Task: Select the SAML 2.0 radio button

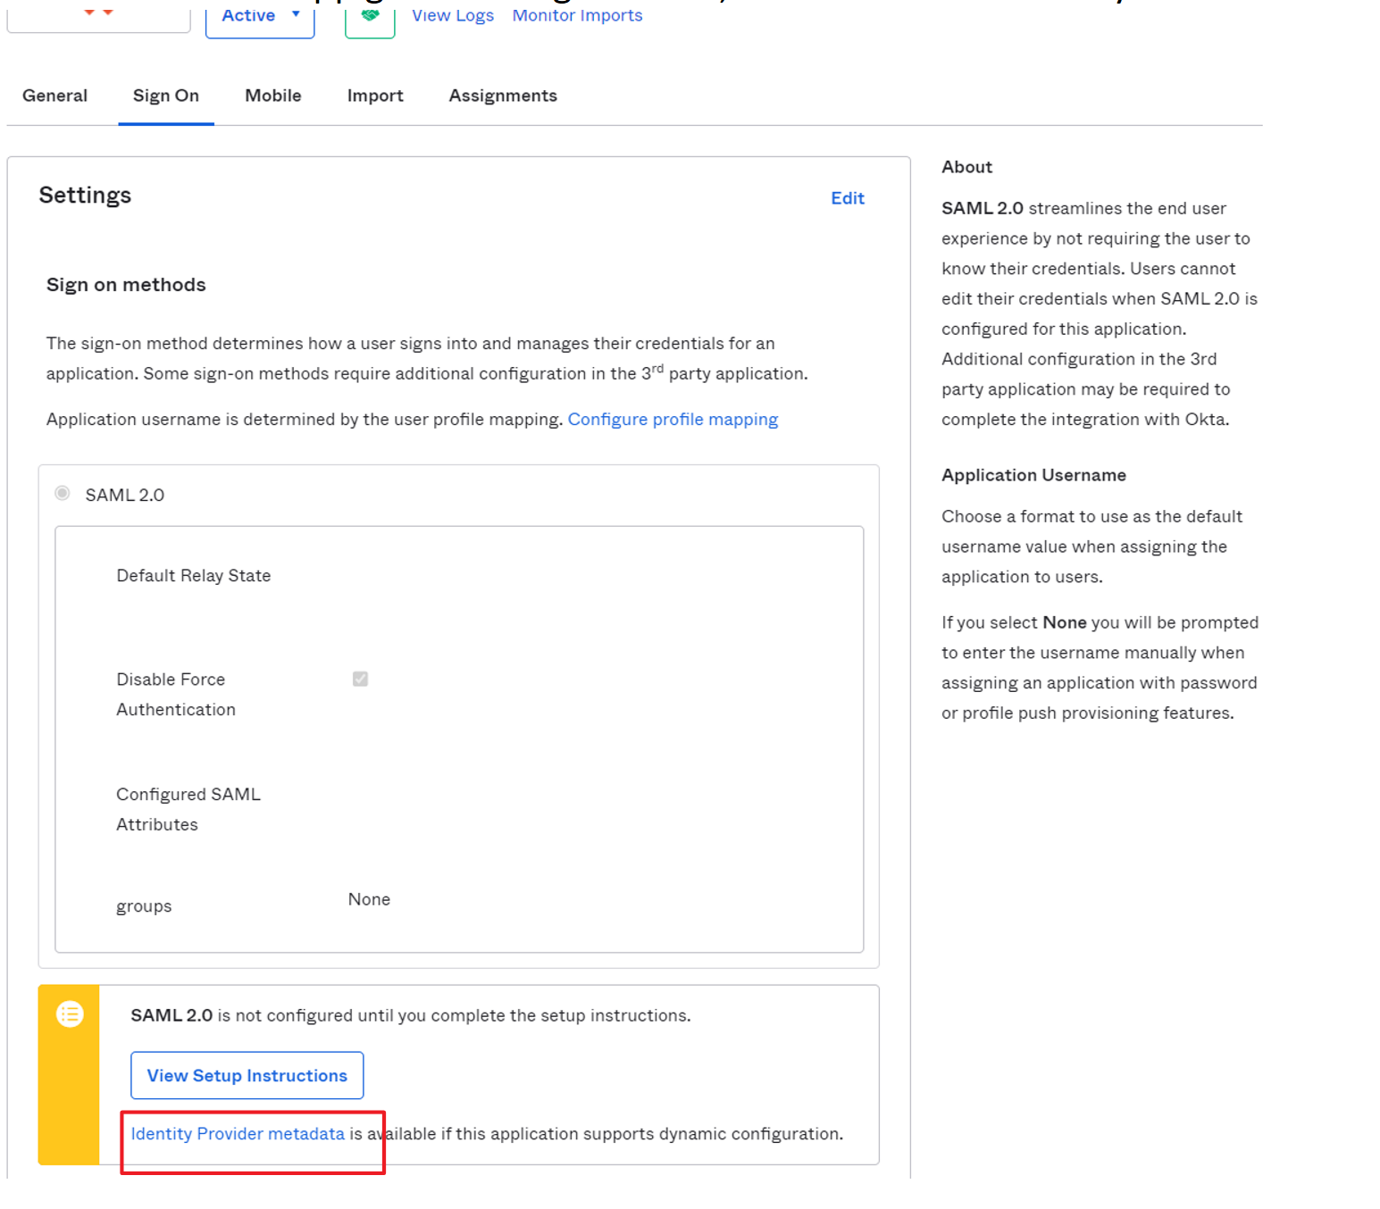Action: (x=63, y=494)
